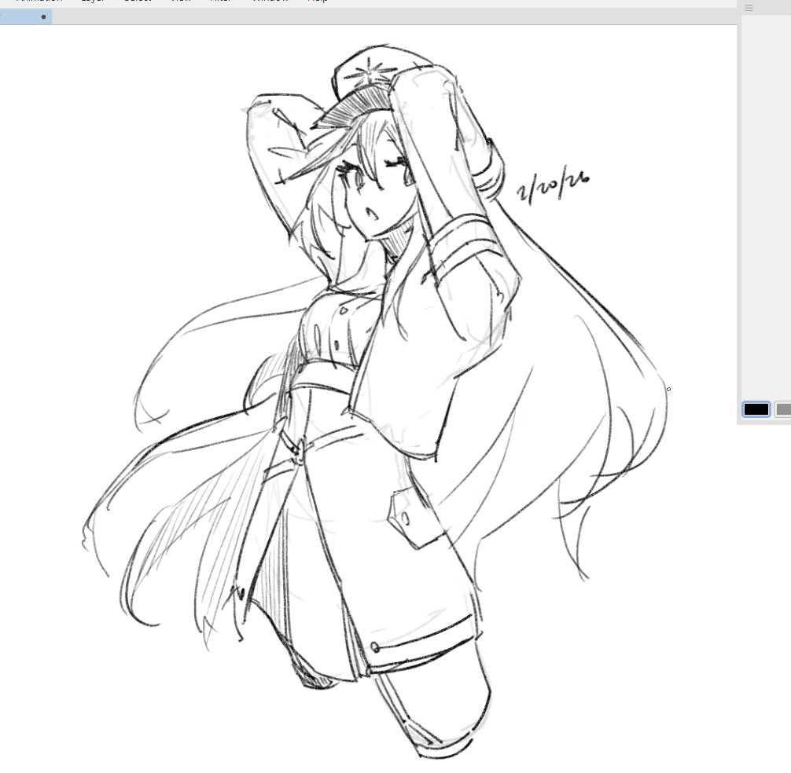Select the gray sub color swatch
The width and height of the screenshot is (791, 773).
[x=783, y=409]
